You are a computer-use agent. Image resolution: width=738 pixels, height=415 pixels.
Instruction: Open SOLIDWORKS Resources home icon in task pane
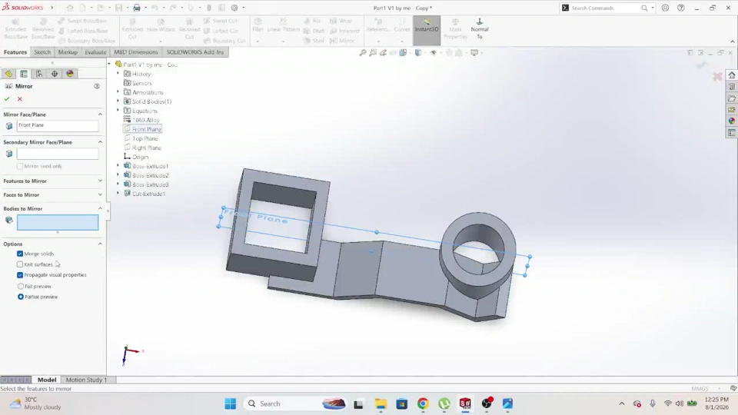pos(731,75)
